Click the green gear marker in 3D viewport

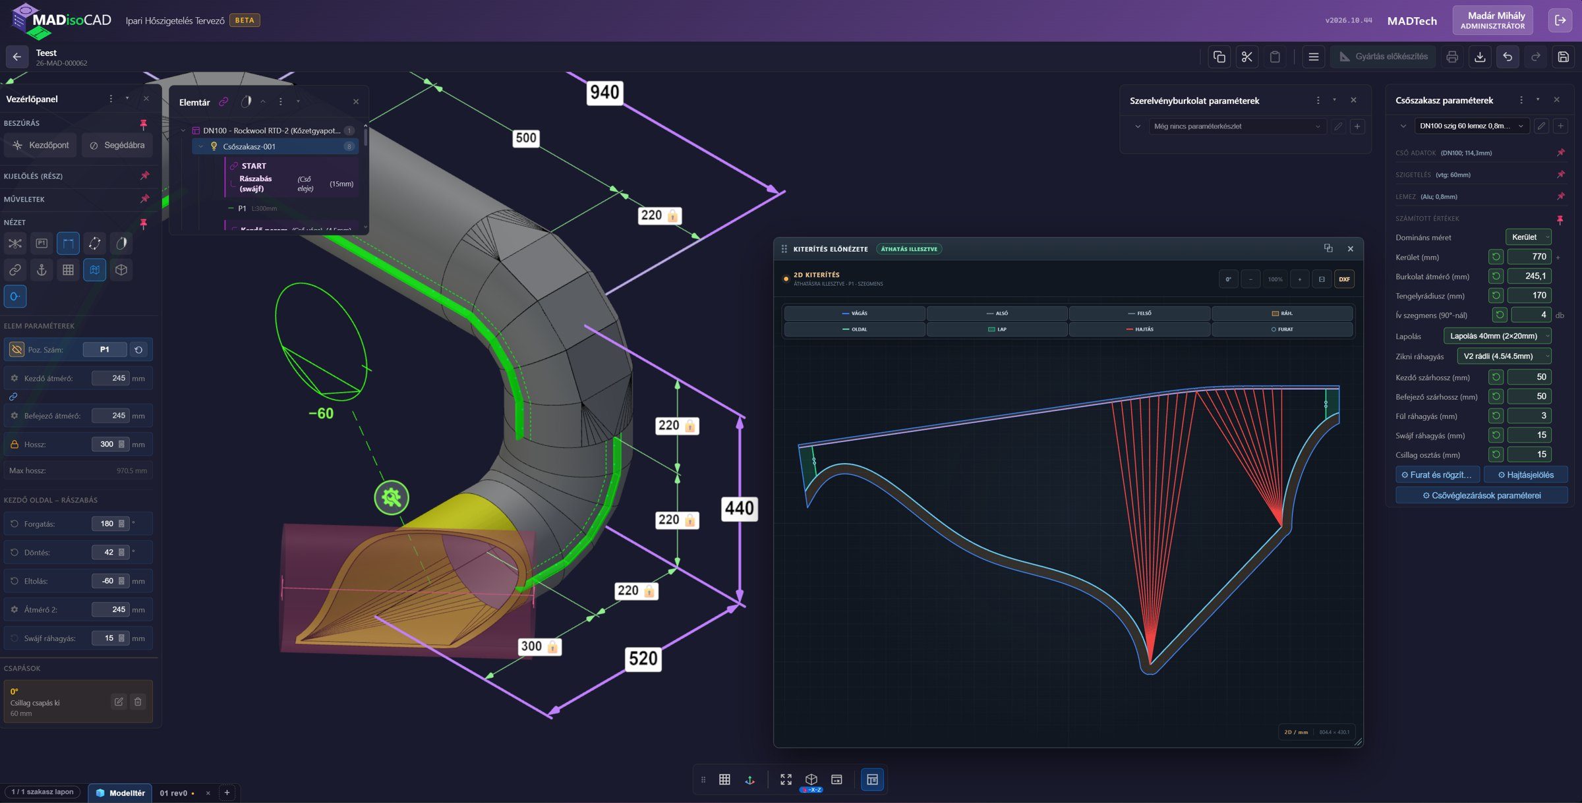coord(392,497)
